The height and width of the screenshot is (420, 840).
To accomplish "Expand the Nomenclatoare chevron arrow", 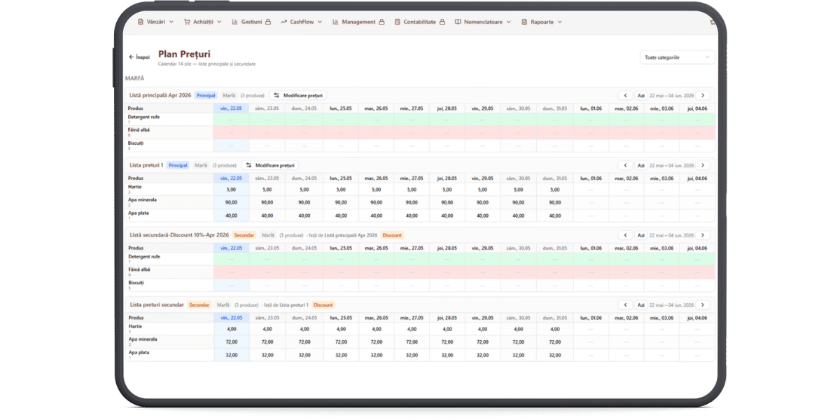I will click(x=508, y=22).
